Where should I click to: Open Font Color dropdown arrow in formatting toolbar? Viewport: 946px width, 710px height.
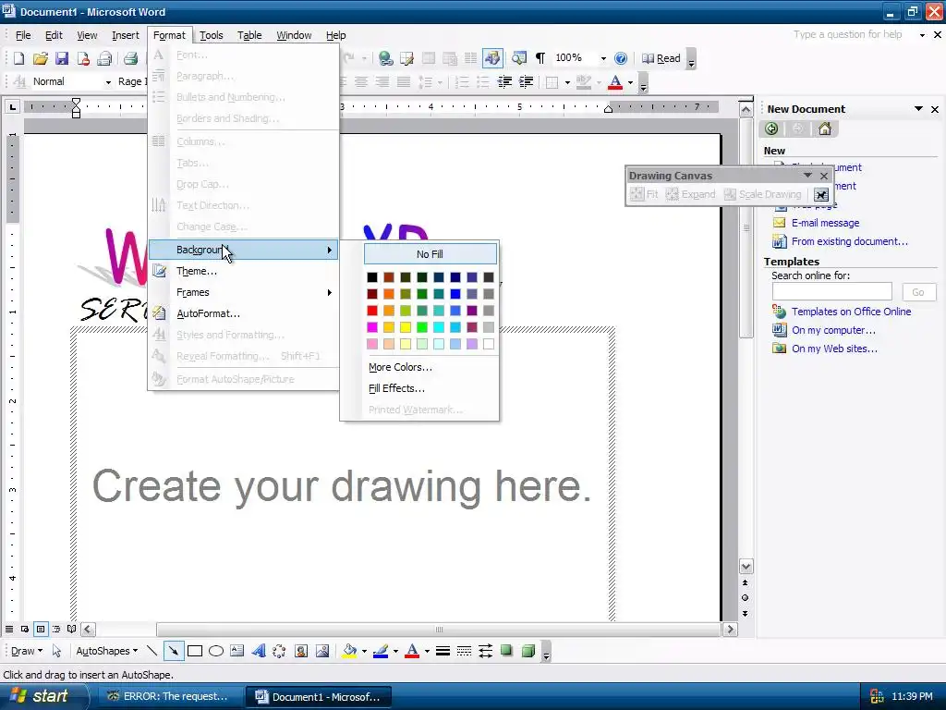click(630, 82)
